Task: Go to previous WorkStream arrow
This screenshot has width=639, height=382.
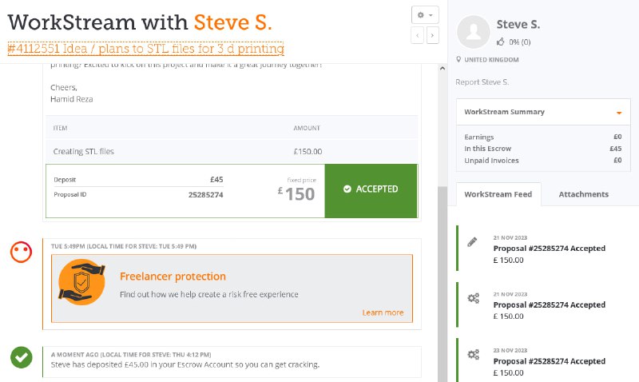Action: pyautogui.click(x=417, y=35)
